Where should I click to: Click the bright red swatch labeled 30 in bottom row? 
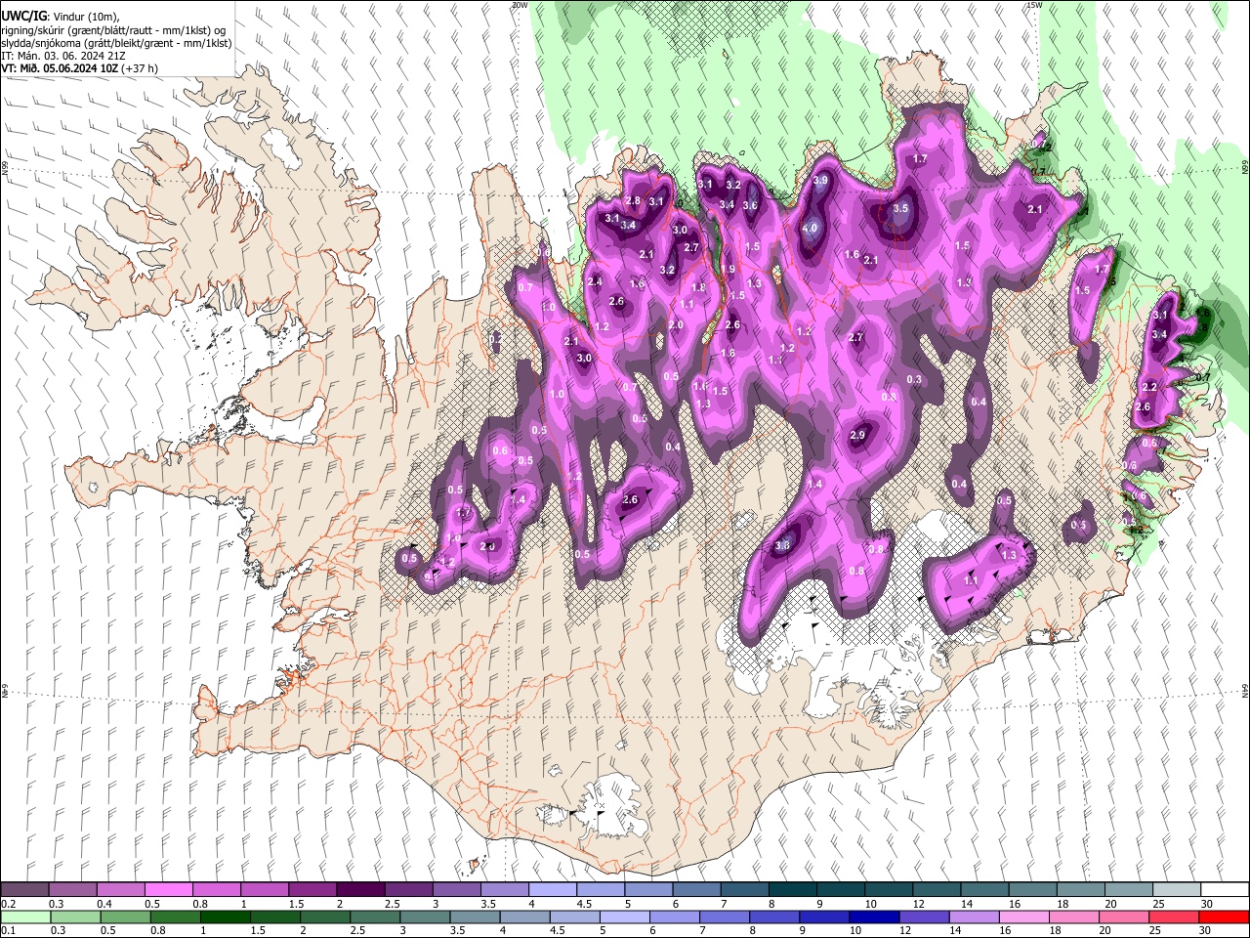point(1225,917)
